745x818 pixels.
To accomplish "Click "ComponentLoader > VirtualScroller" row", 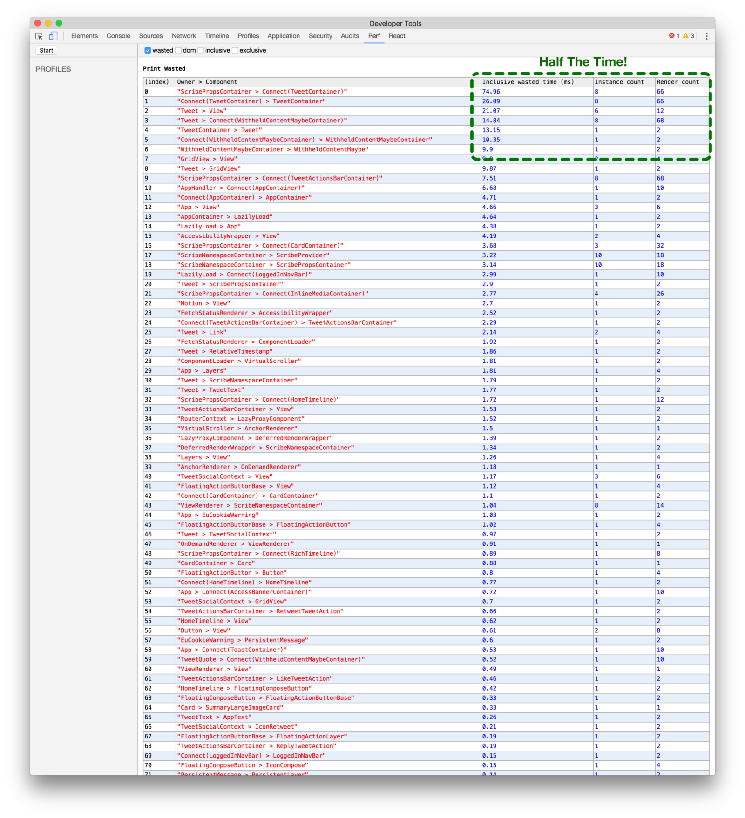I will click(426, 361).
